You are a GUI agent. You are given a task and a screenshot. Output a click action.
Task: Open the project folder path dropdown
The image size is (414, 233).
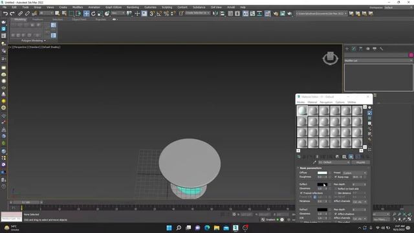321,14
